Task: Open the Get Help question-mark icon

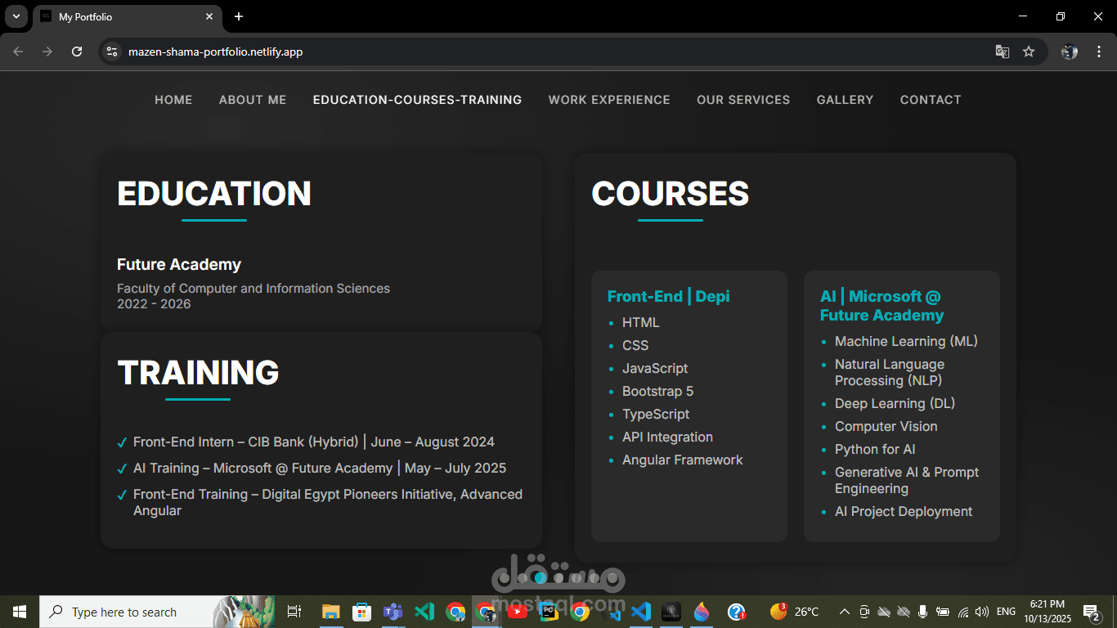Action: pos(737,612)
